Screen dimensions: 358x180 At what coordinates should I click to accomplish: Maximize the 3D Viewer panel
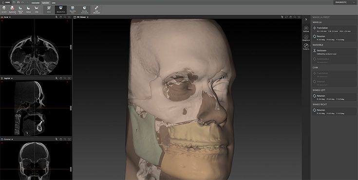[x=299, y=17]
